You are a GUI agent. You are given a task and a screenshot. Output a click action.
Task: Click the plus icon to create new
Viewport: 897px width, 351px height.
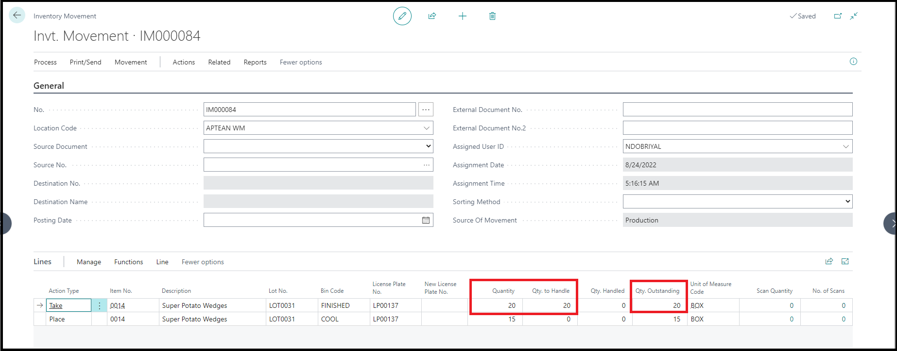[x=462, y=16]
